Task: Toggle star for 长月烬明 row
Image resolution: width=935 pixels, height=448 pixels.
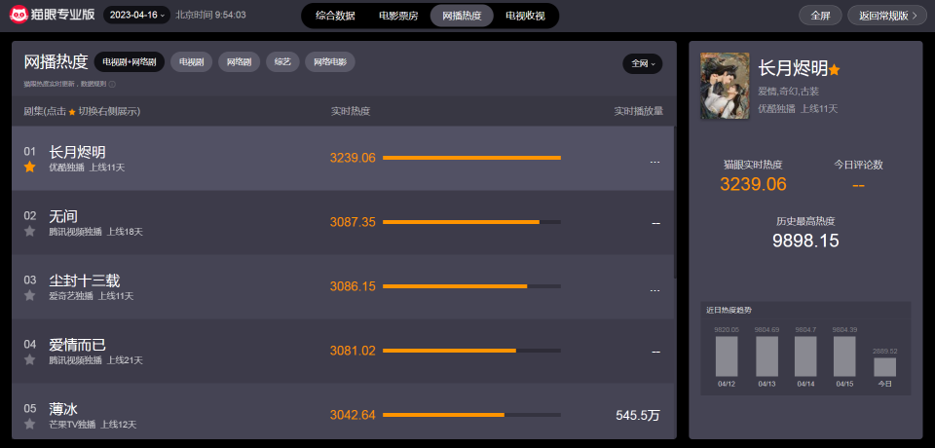Action: pyautogui.click(x=30, y=168)
